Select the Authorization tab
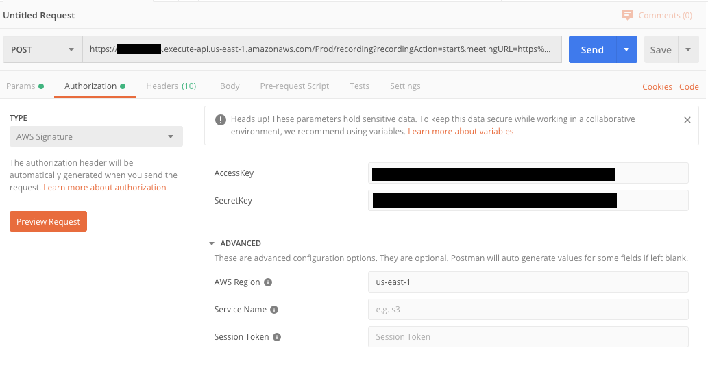The width and height of the screenshot is (708, 370). click(x=95, y=86)
